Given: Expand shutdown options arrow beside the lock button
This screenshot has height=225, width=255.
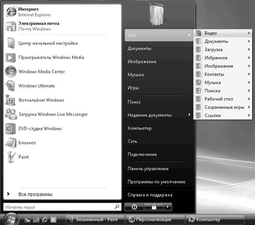Looking at the screenshot, I should pos(168,207).
